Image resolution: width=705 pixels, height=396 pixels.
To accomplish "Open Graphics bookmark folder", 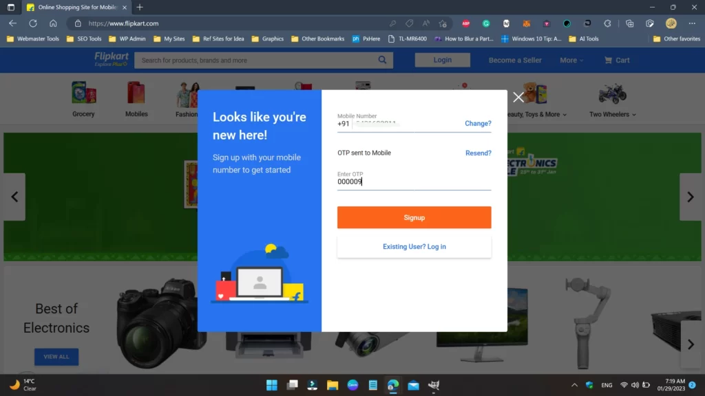I will coord(268,38).
